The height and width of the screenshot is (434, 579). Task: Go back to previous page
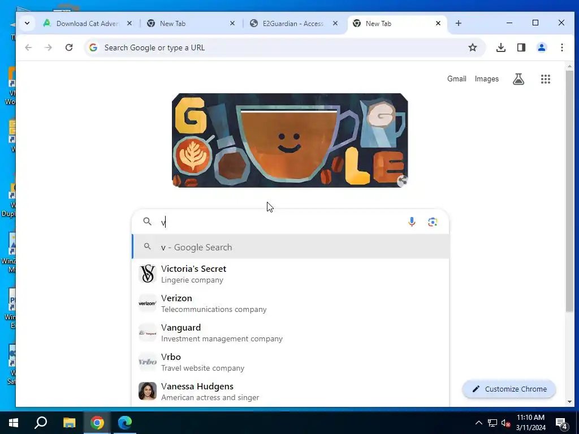(x=28, y=47)
